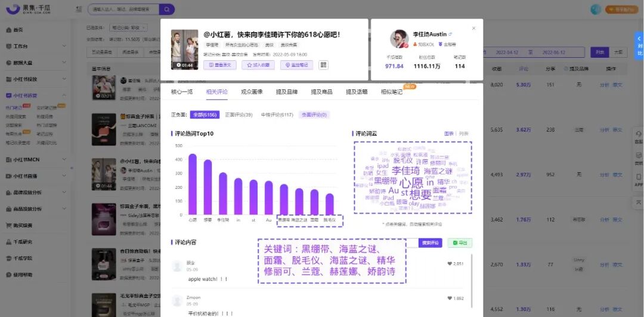Click the tallest chart bar labeled 心愿
Viewport: 644px width, 317px height.
tap(192, 184)
